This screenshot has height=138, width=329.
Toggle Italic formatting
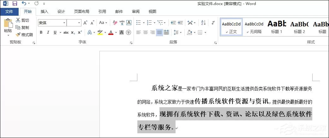(x=48, y=32)
